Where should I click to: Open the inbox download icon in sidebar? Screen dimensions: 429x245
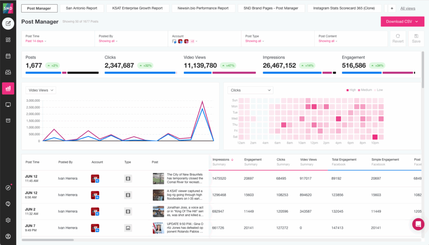8,72
